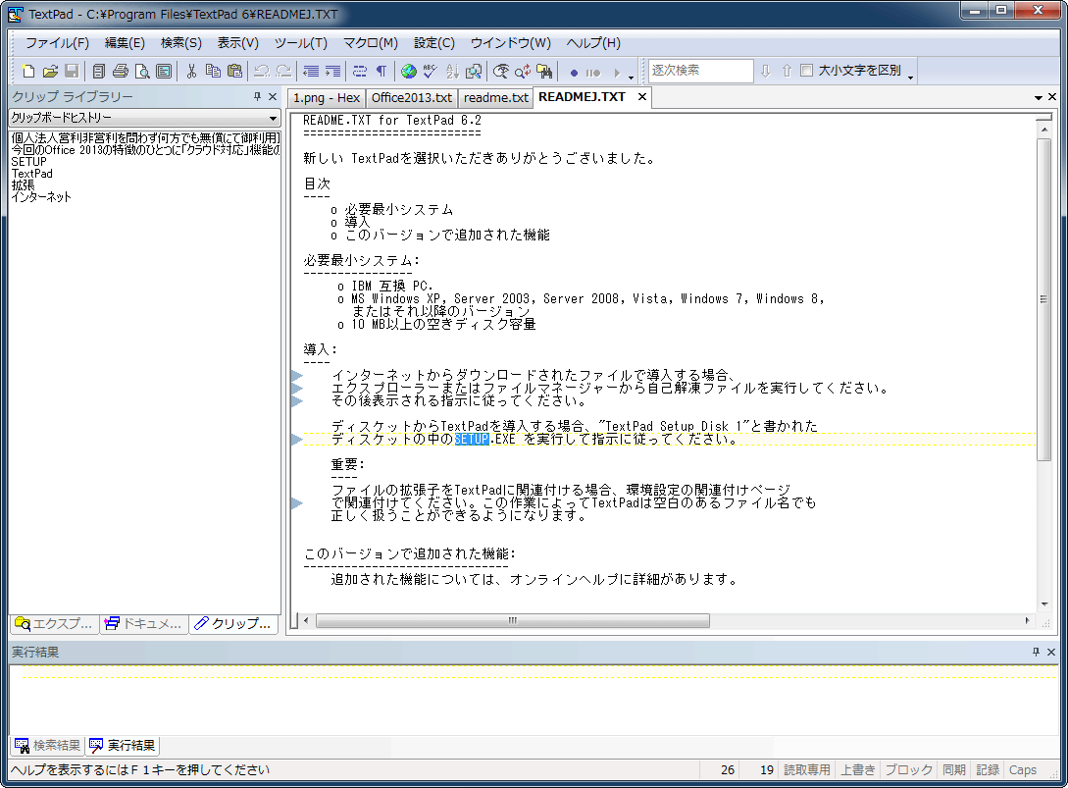The height and width of the screenshot is (788, 1068).
Task: Click the horizontal scrollbar thumb in editor
Action: pos(512,620)
